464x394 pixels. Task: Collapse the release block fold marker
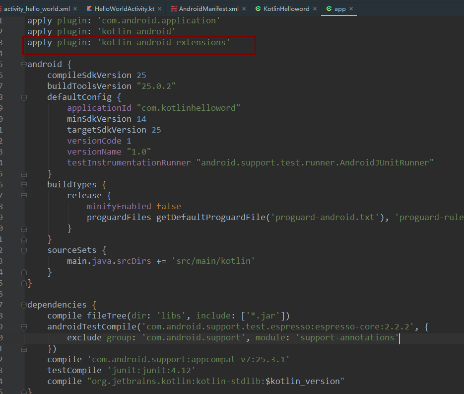click(x=24, y=196)
